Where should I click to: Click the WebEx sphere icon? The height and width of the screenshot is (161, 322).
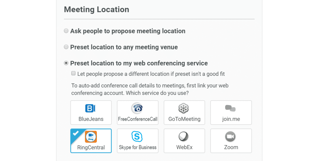184,136
